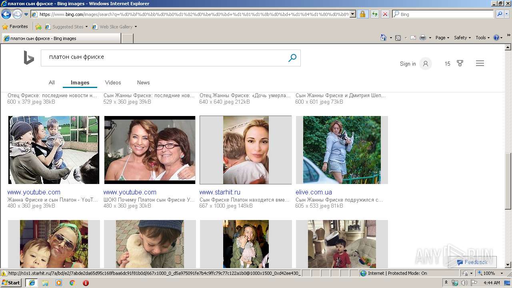Open Web Slice Gallery dropdown

114,27
